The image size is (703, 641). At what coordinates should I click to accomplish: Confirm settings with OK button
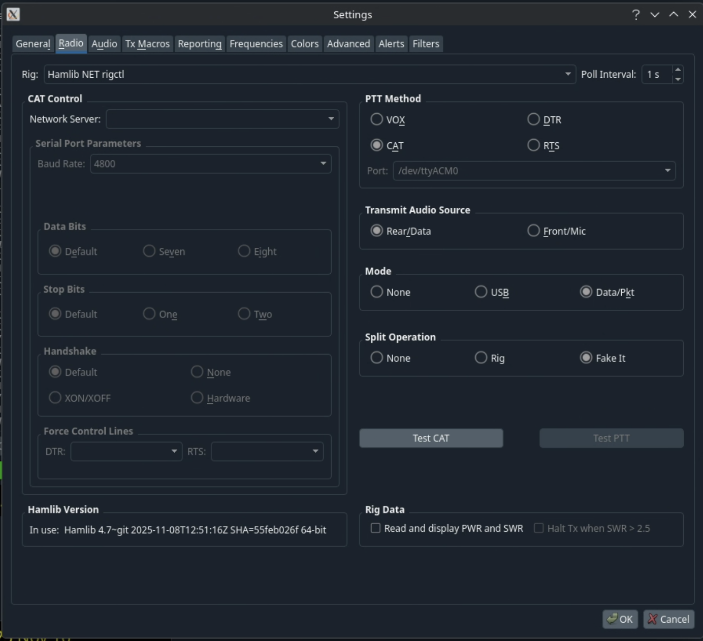(x=620, y=619)
